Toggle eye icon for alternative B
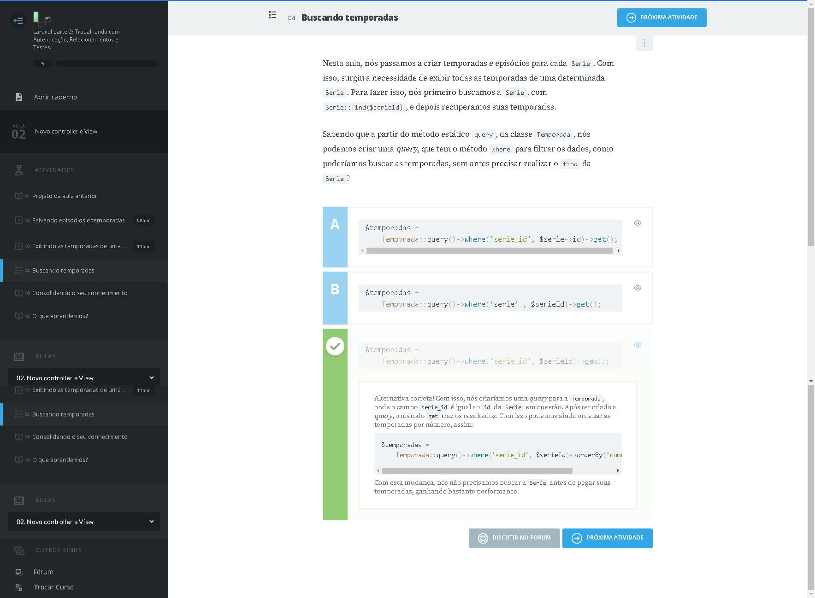This screenshot has width=815, height=598. click(x=638, y=288)
